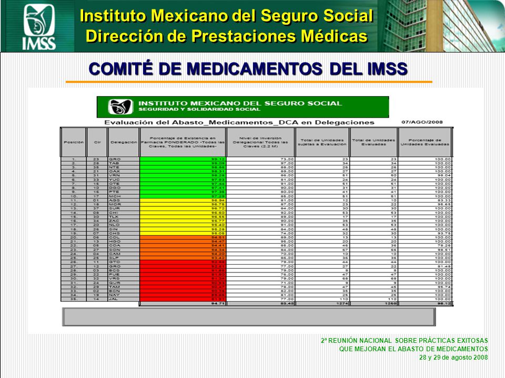Click the 'Porcentaje de Existencia en Farmacia PONDERADO' header
The image size is (505, 378).
click(183, 142)
